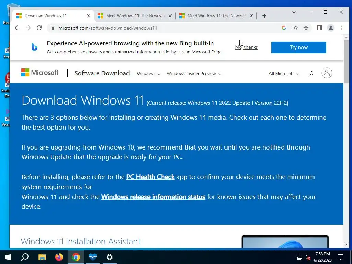Viewport: 352px width, 264px height.
Task: Open Settings gear in taskbar
Action: (110, 257)
